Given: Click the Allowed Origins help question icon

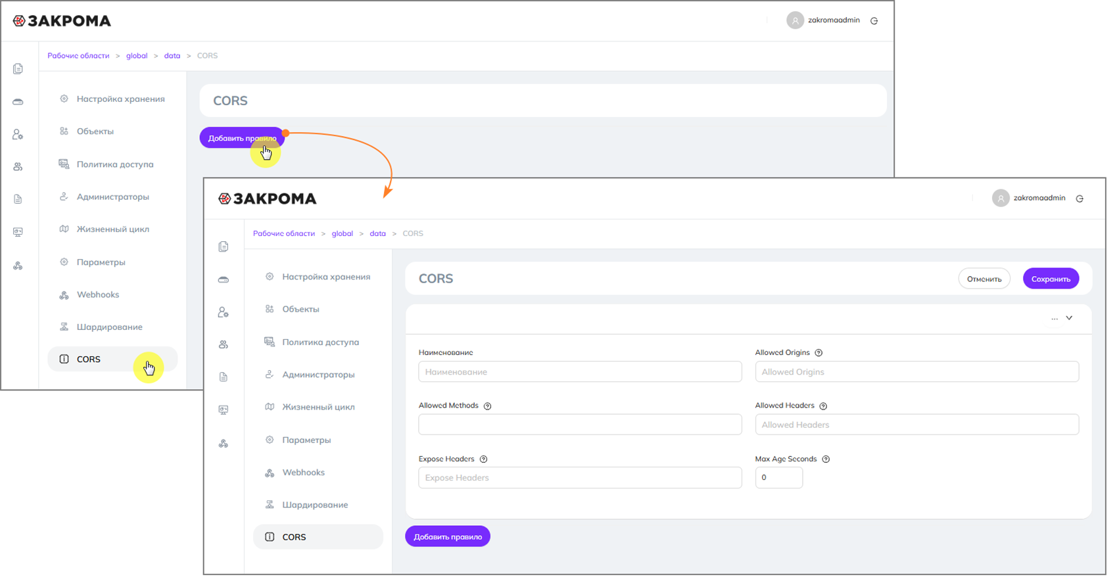Looking at the screenshot, I should pos(818,353).
